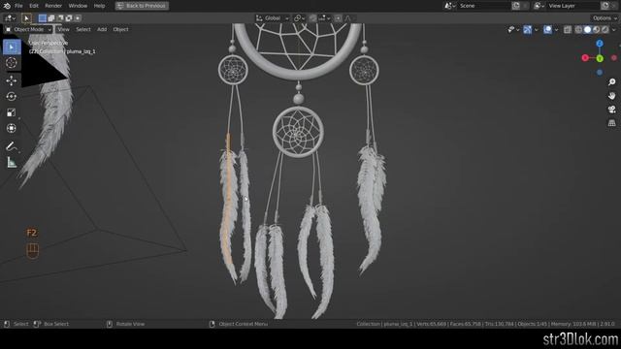621x349 pixels.
Task: Open the Render menu
Action: 53,6
